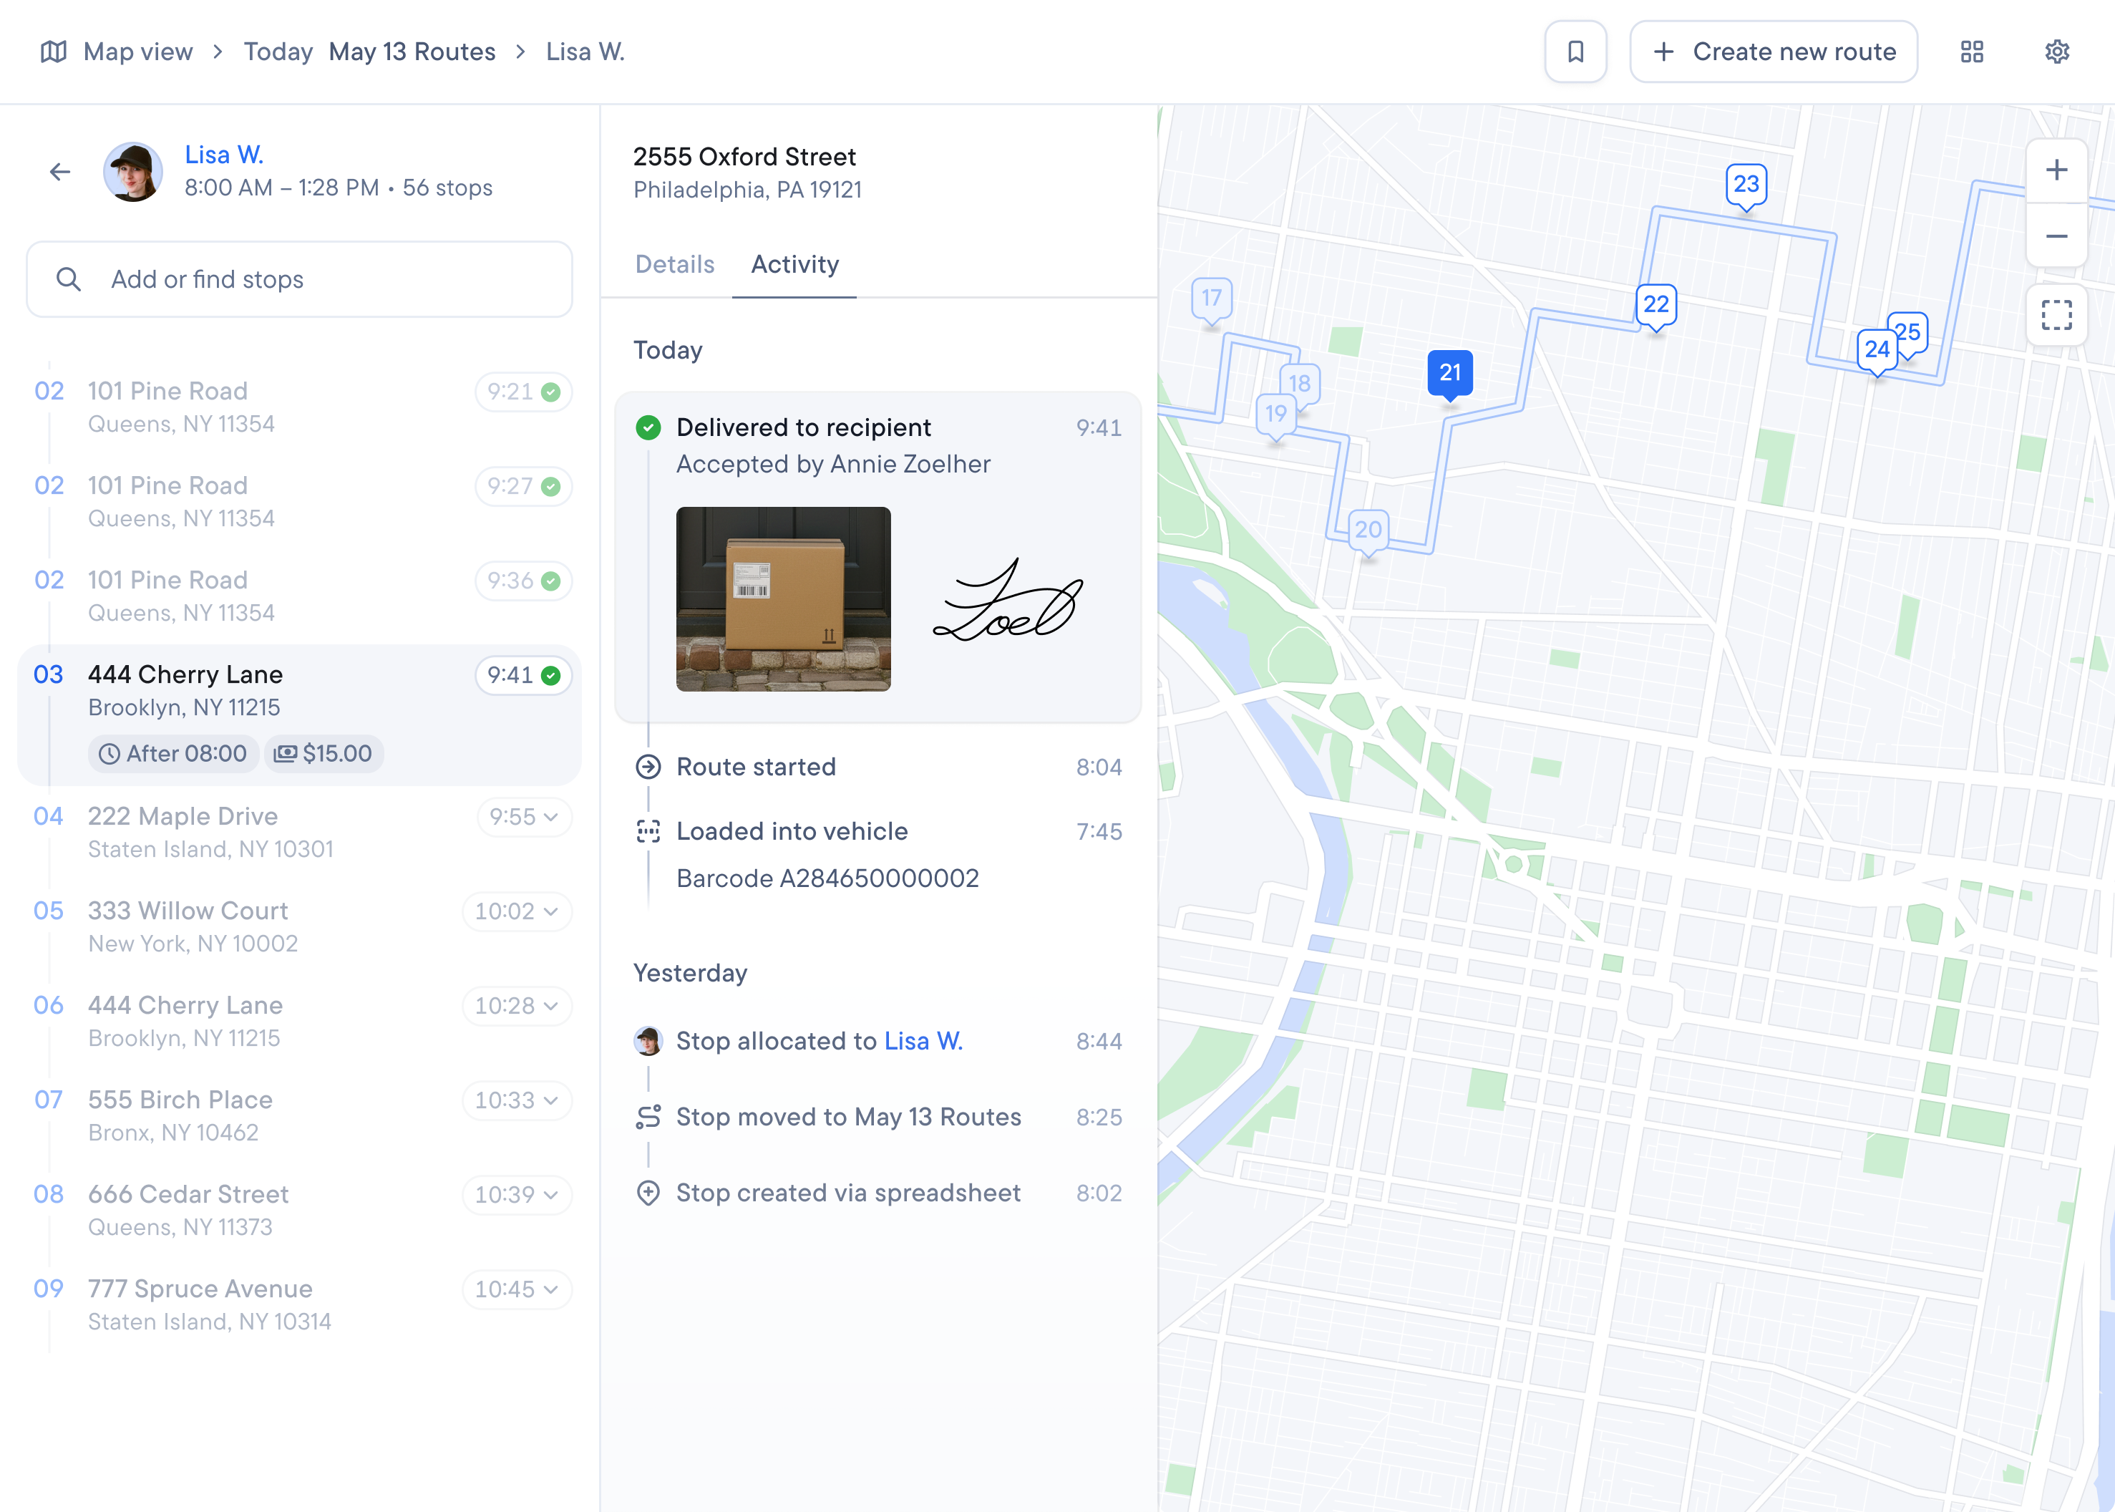Open the recipient signature image
Image resolution: width=2115 pixels, height=1512 pixels.
(1009, 598)
